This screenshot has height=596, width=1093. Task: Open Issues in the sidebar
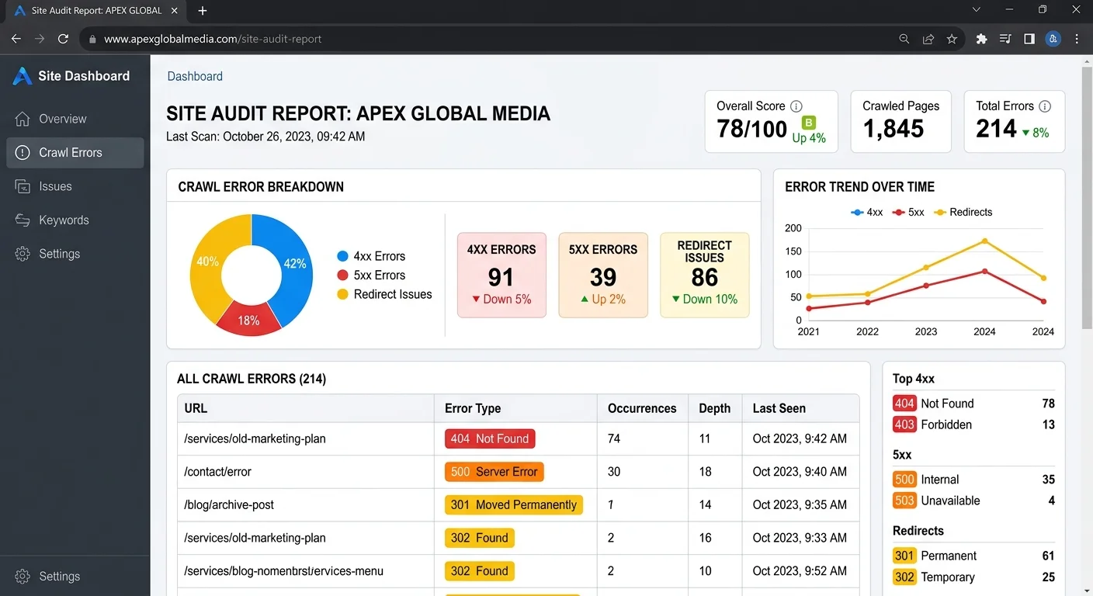pos(75,186)
